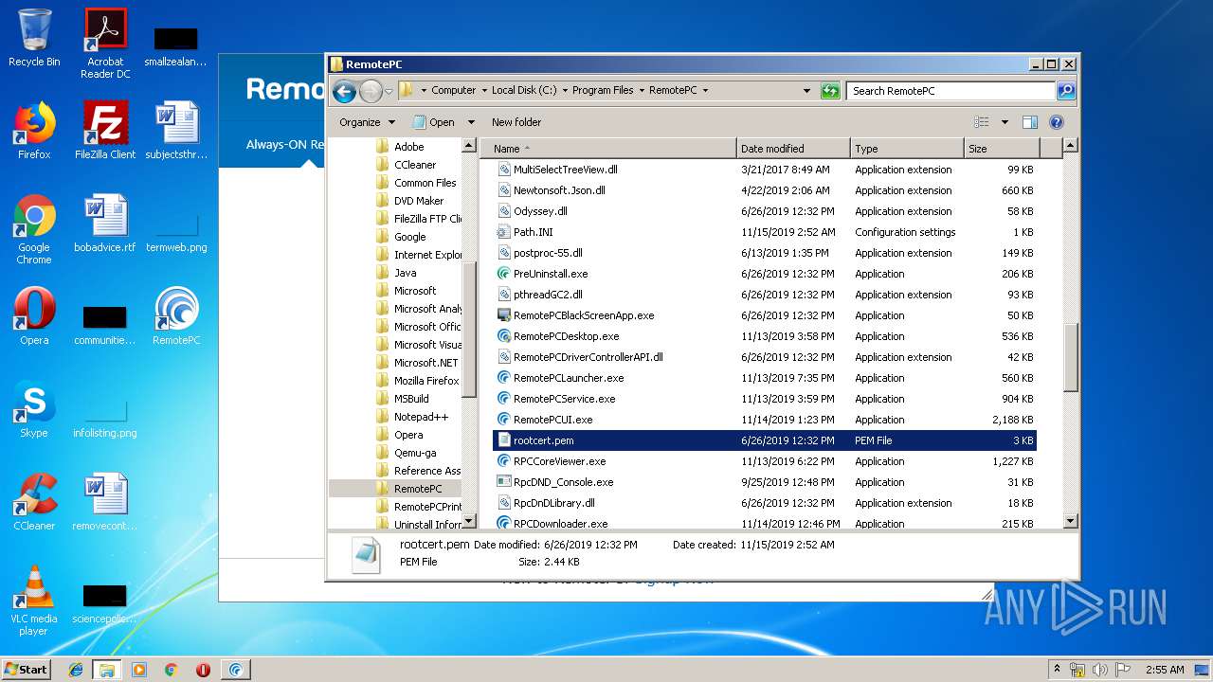Click Start button

[x=27, y=670]
